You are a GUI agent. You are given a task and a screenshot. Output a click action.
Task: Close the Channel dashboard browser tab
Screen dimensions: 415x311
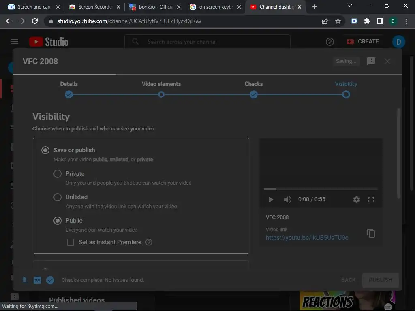click(x=299, y=7)
